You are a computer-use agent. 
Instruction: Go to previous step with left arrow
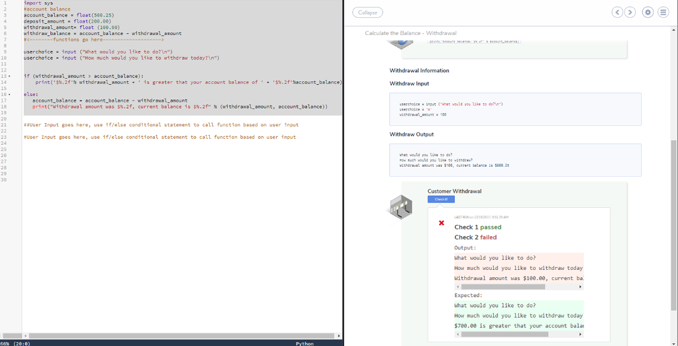pos(618,13)
